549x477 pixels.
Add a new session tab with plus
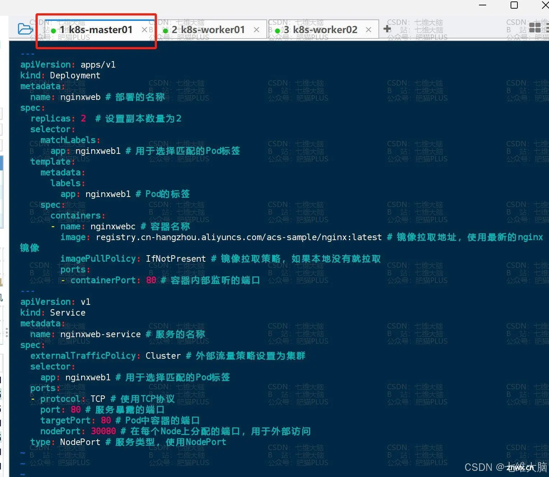coord(387,29)
